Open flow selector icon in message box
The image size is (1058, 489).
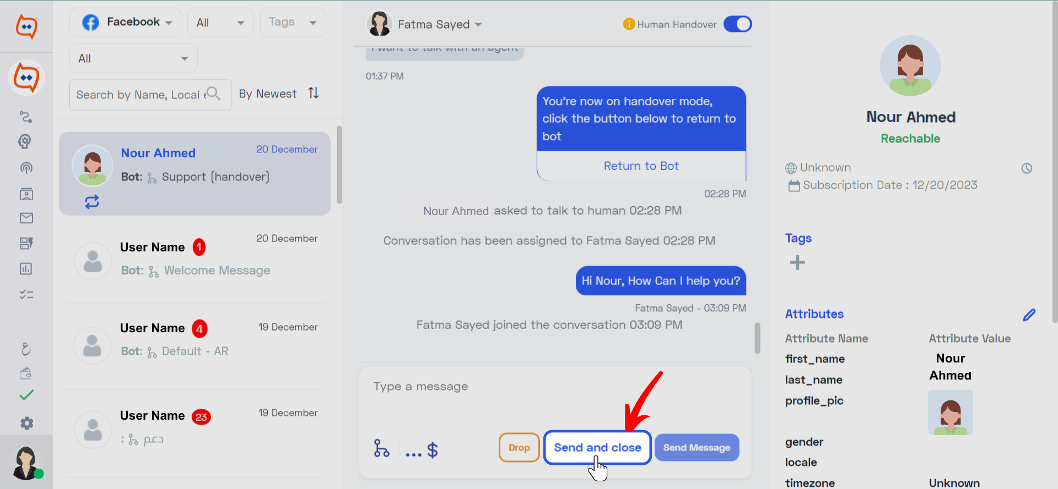tap(381, 448)
